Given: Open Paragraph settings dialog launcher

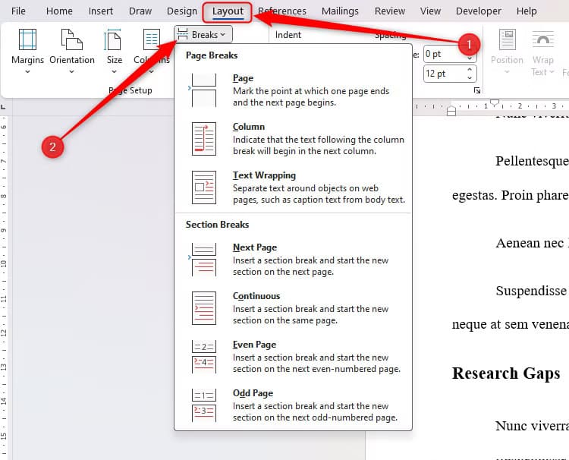Looking at the screenshot, I should [477, 90].
